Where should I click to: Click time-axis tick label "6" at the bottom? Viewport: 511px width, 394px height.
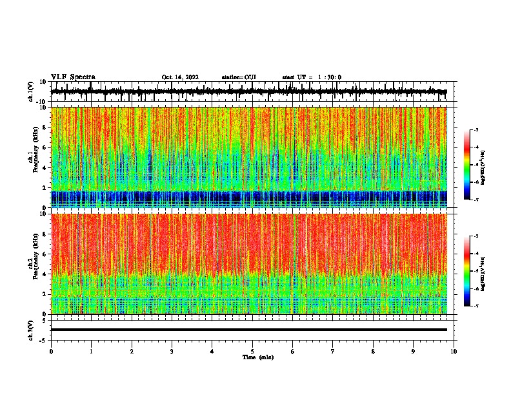tap(293, 352)
